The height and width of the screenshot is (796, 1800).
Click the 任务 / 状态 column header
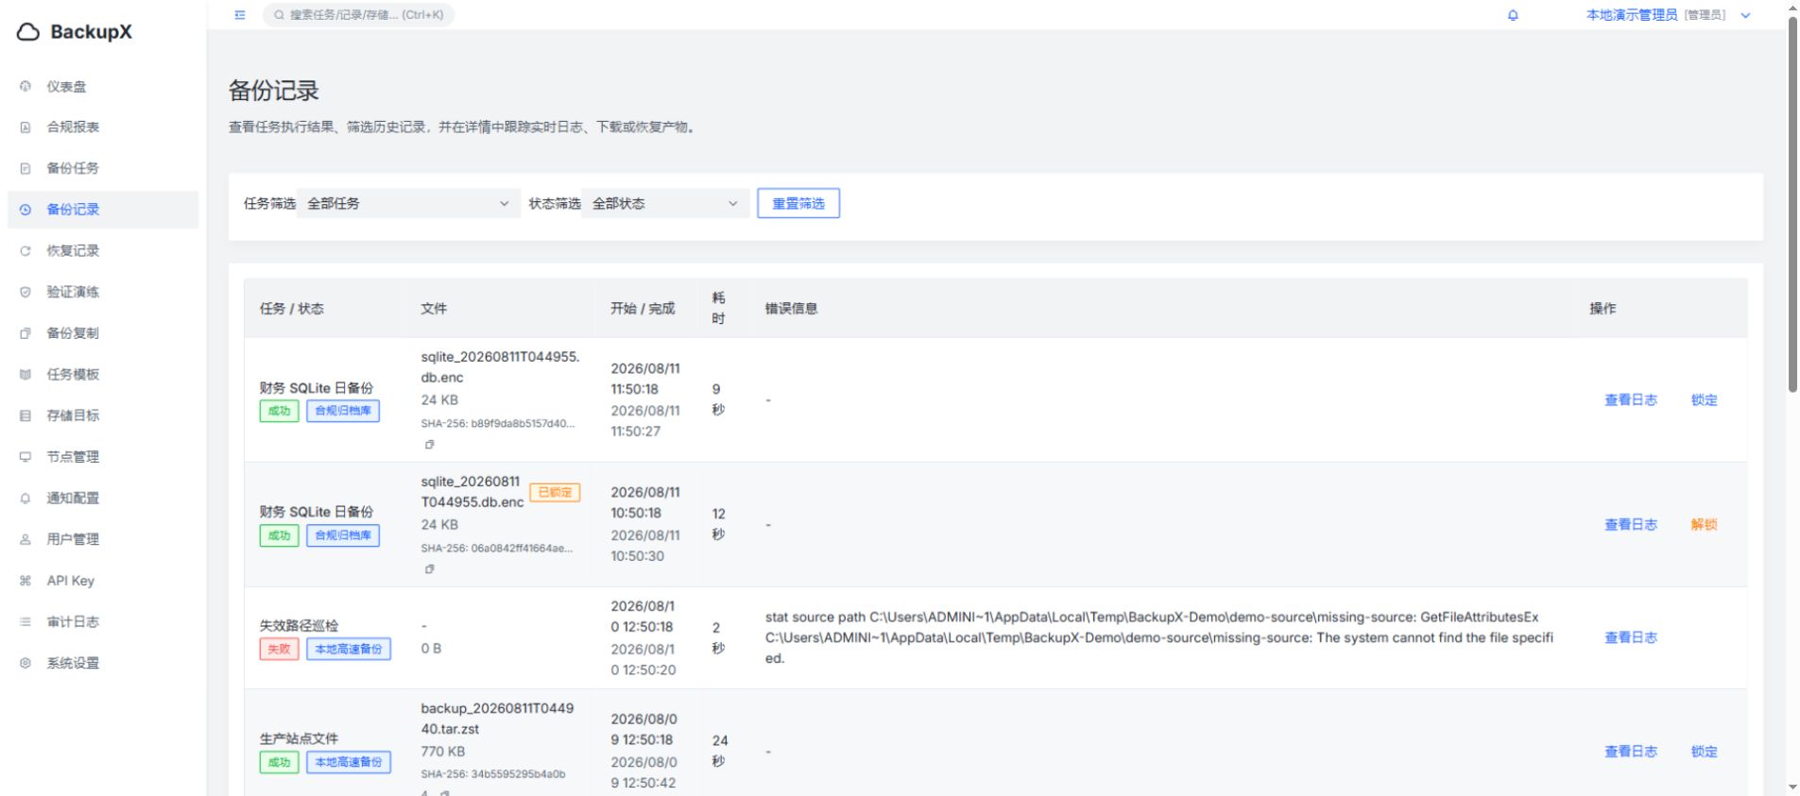pos(292,309)
